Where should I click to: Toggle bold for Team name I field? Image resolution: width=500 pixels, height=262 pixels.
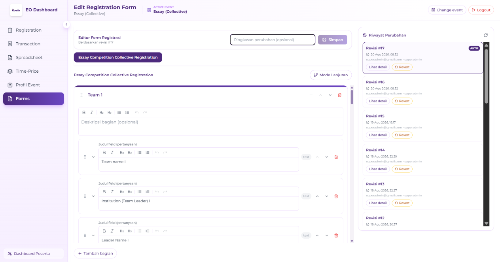104,153
